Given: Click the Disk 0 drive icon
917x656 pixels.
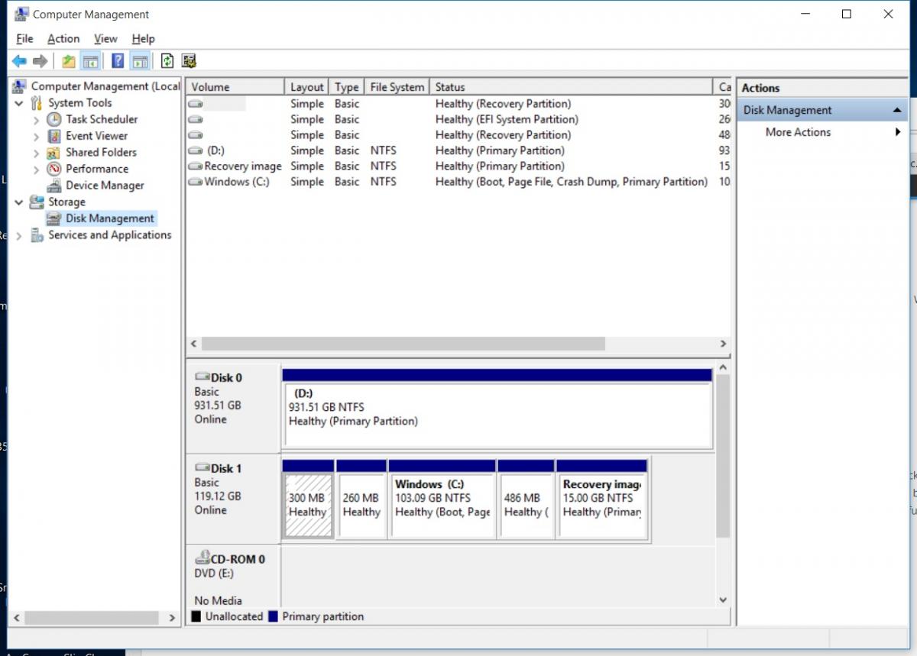Looking at the screenshot, I should tap(203, 377).
